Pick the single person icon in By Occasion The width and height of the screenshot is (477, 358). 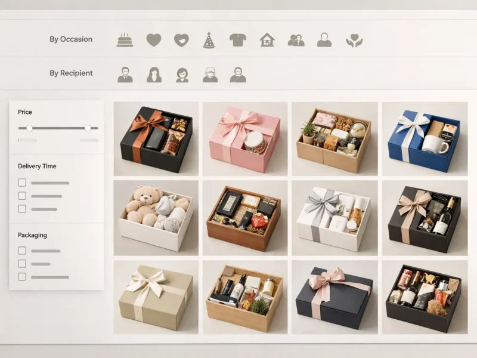click(324, 40)
